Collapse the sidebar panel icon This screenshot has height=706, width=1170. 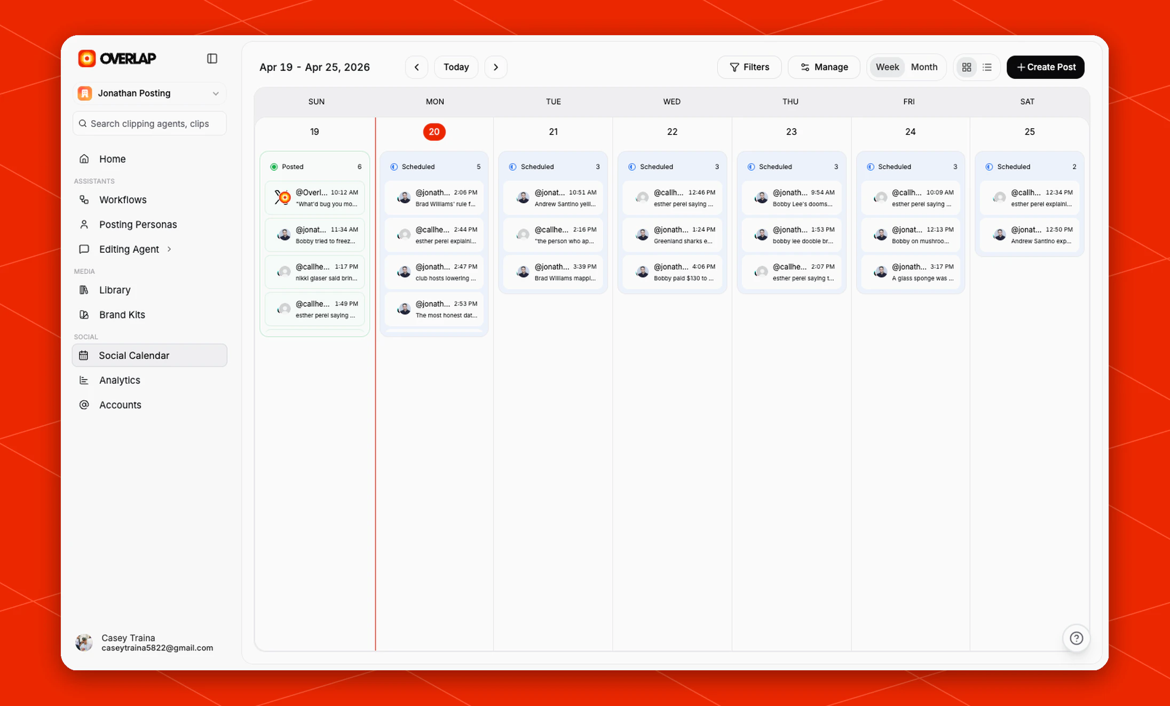pos(212,58)
